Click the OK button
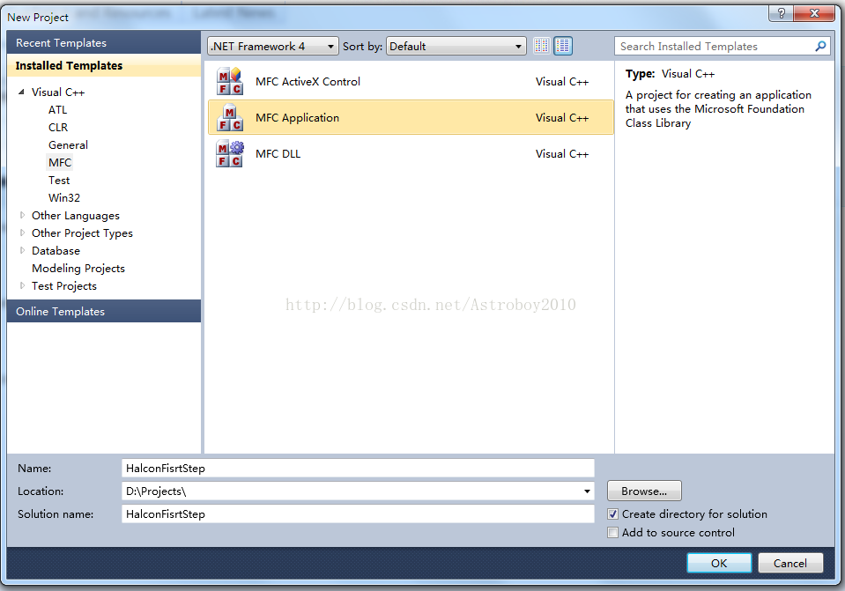This screenshot has width=845, height=591. 719,563
